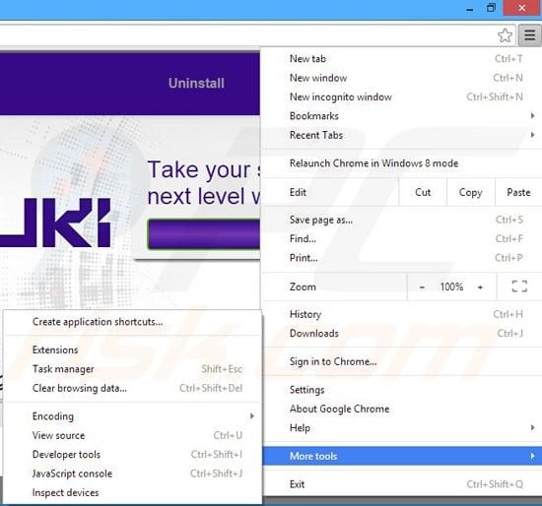Expand the Help submenu
Screen dimensions: 542x506
[402, 428]
